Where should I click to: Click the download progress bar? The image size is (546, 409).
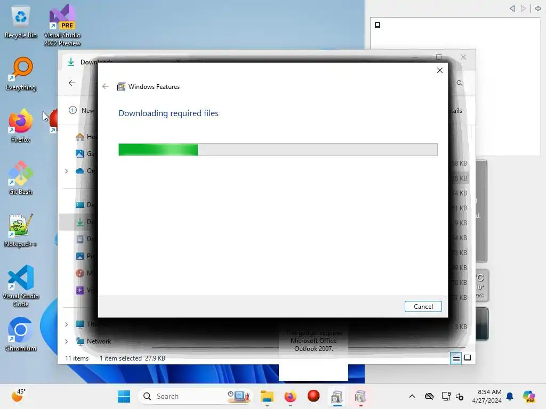(278, 150)
